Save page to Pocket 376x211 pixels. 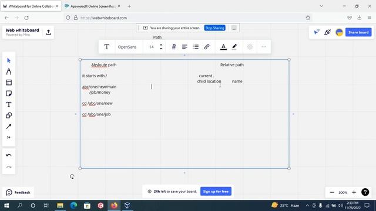coord(350,18)
